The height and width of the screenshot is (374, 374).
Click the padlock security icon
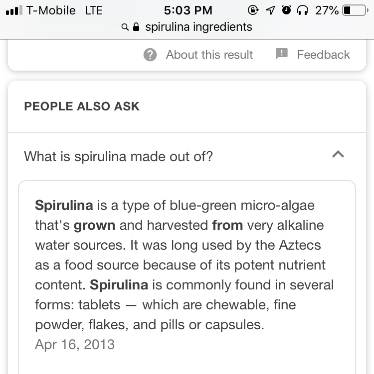click(136, 27)
